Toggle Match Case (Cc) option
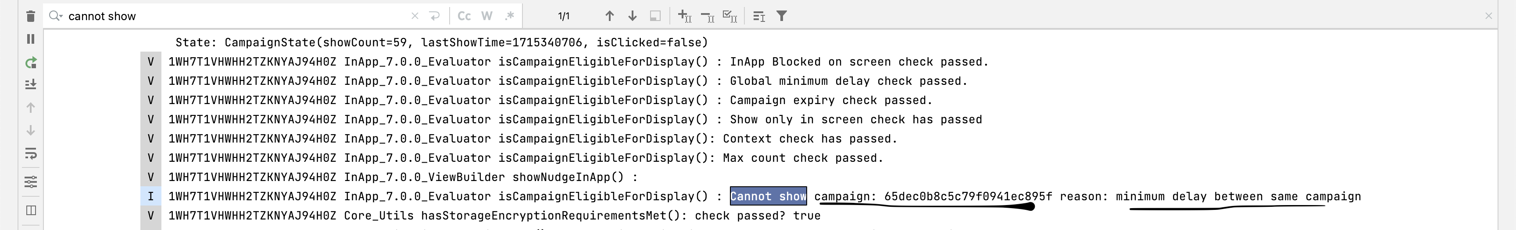This screenshot has width=1516, height=230. 465,16
